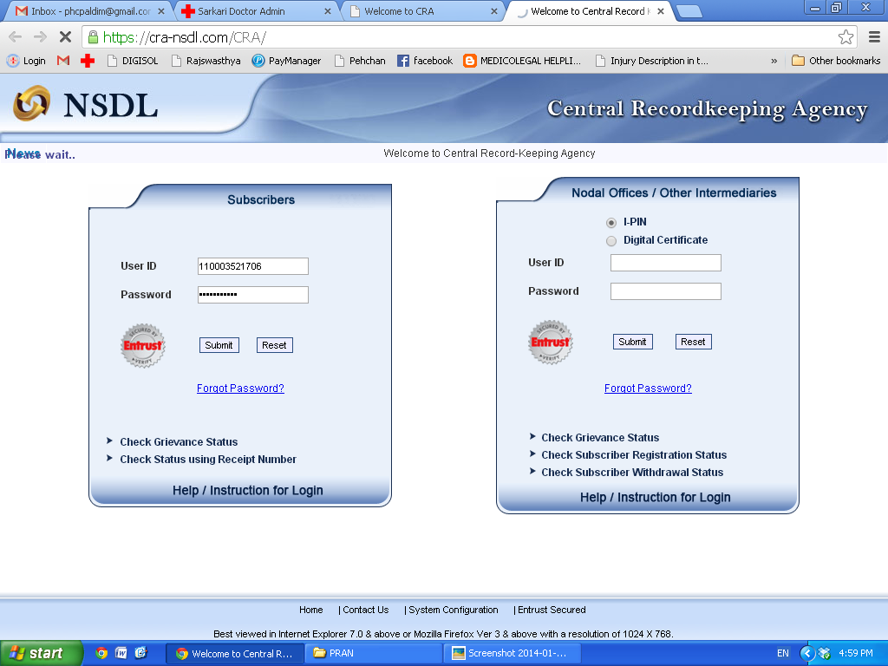Viewport: 888px width, 666px height.
Task: Click the bookmark star icon in address bar
Action: click(846, 37)
